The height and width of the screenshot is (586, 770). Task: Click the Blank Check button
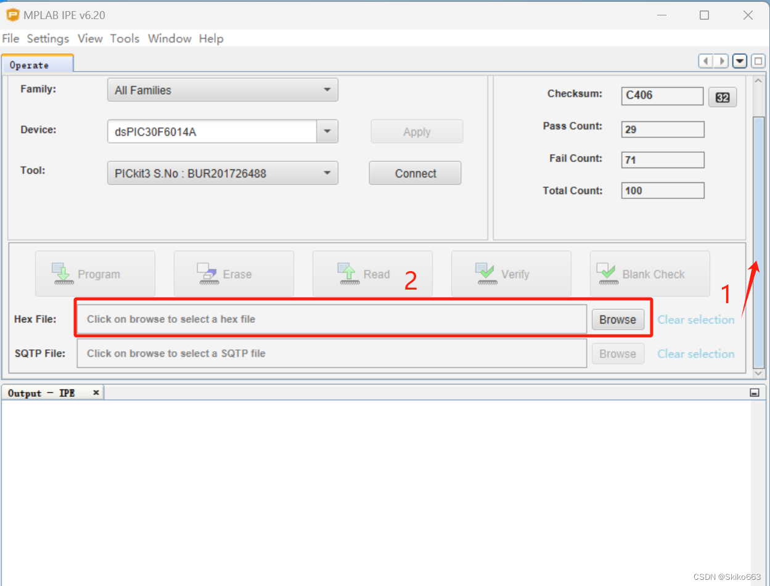[x=650, y=274]
